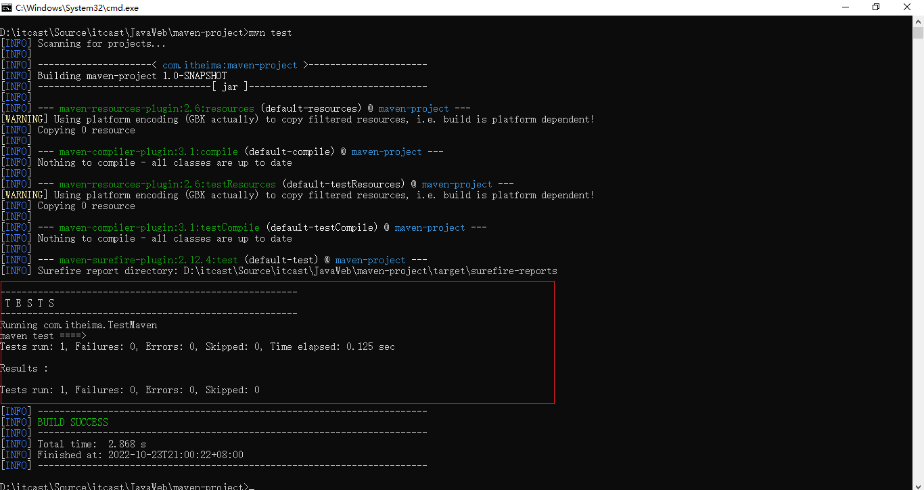Click the typed 'mvn test' command
924x490 pixels.
(x=271, y=32)
